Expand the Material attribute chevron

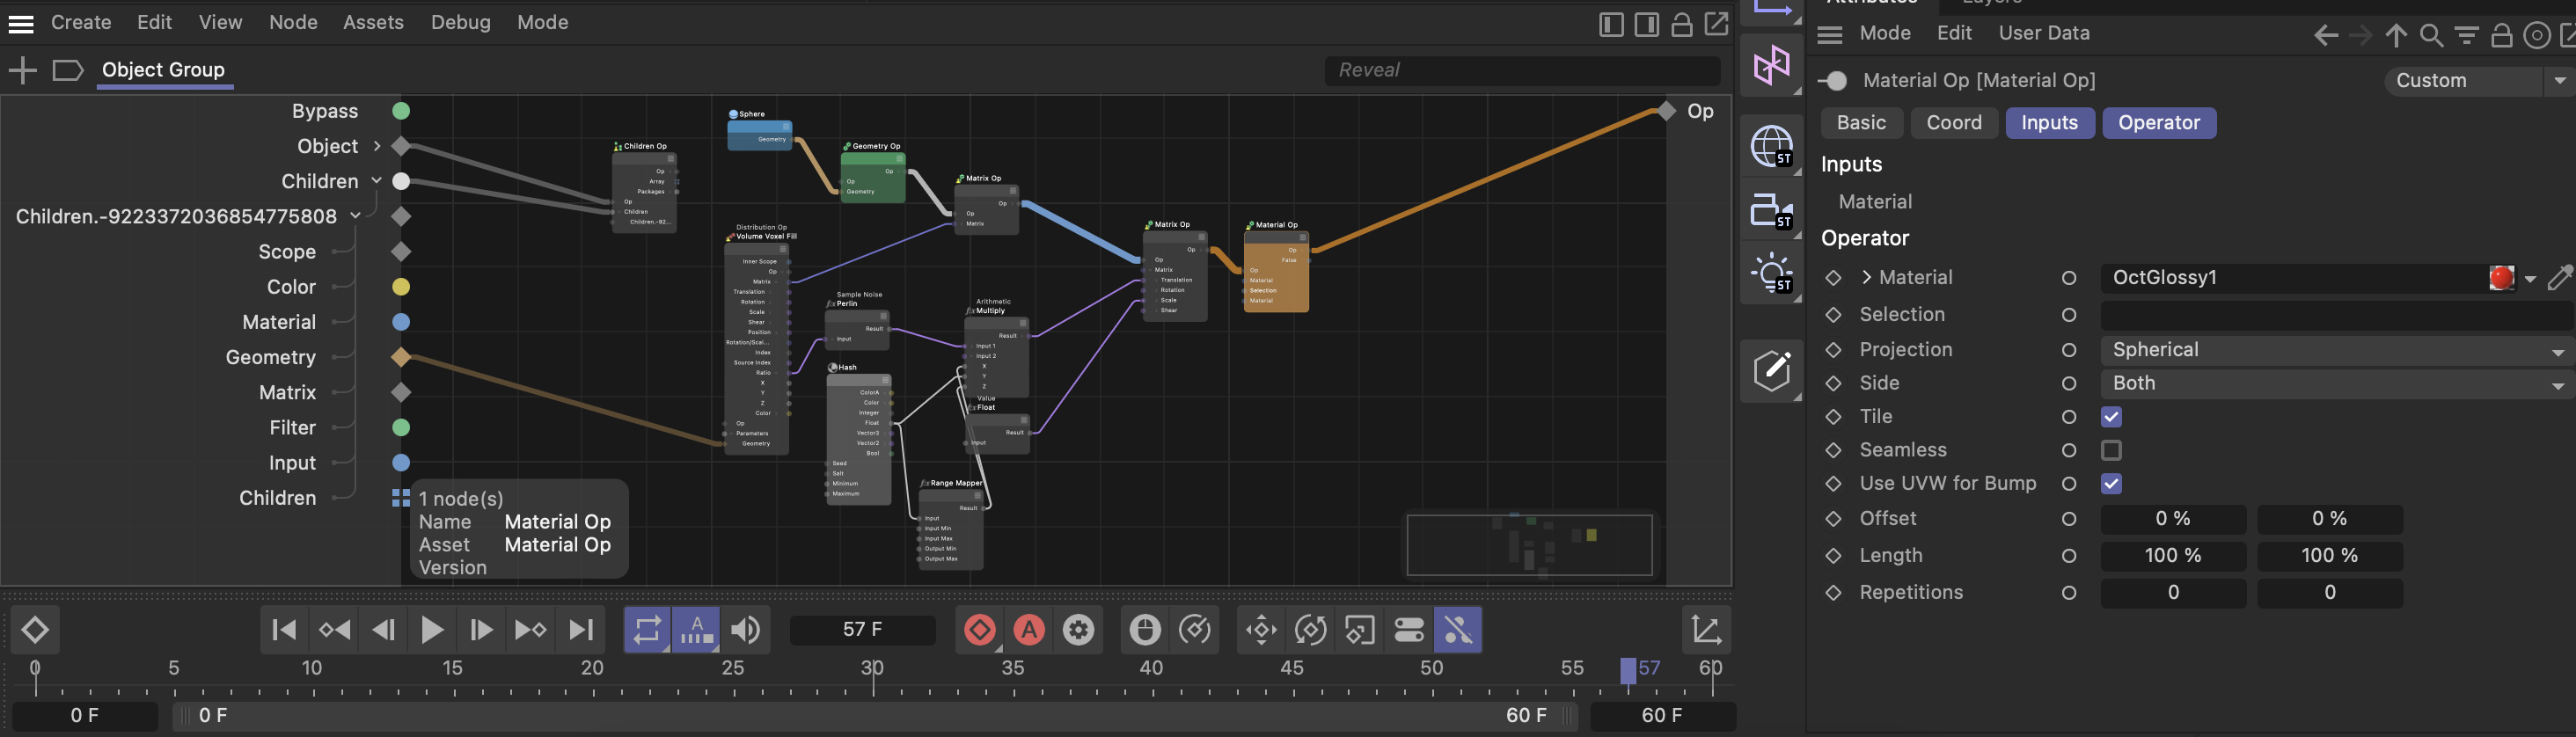(x=1866, y=278)
